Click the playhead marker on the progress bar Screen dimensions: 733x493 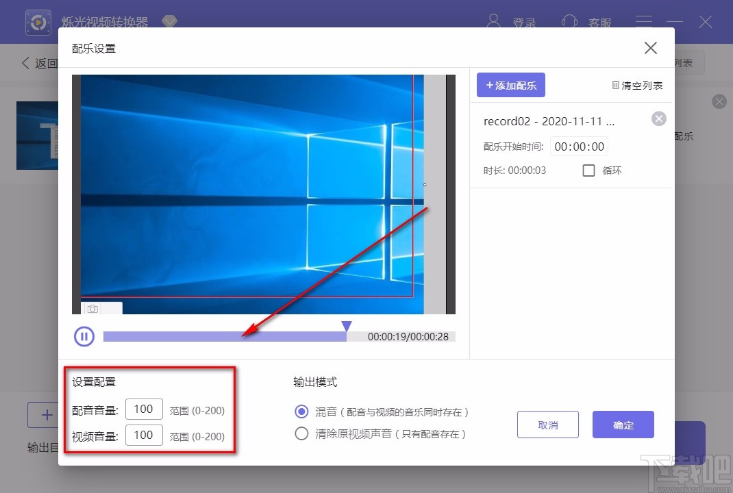click(x=347, y=327)
